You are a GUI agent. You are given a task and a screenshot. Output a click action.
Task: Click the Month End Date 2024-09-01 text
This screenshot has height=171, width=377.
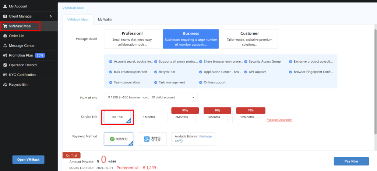pyautogui.click(x=91, y=168)
